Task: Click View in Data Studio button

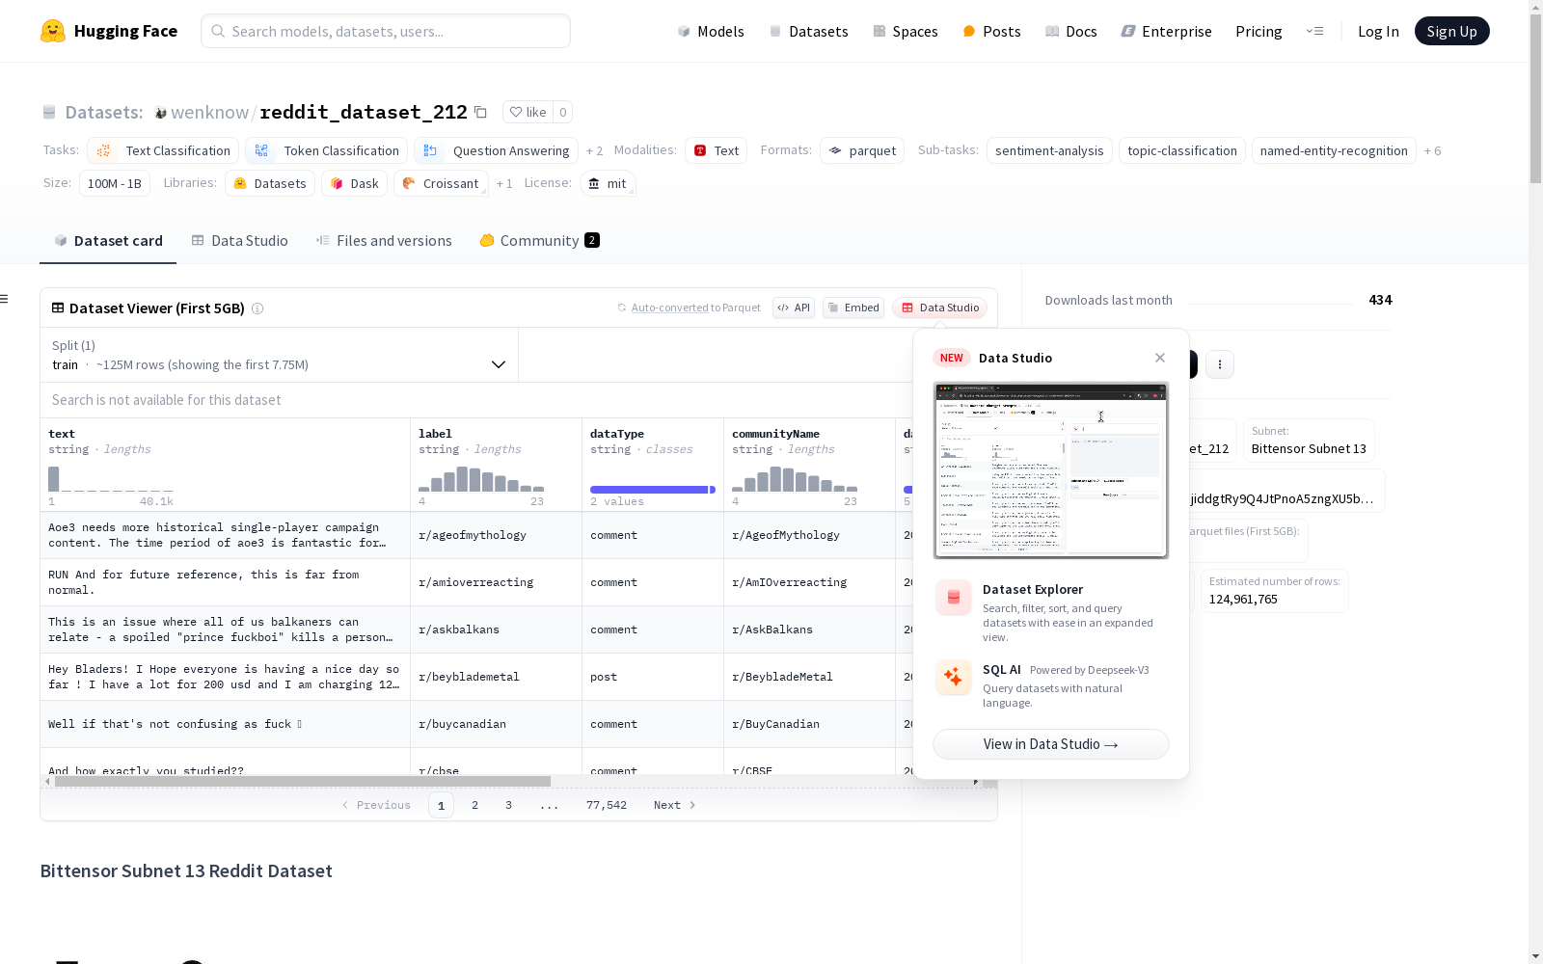Action: point(1051,744)
